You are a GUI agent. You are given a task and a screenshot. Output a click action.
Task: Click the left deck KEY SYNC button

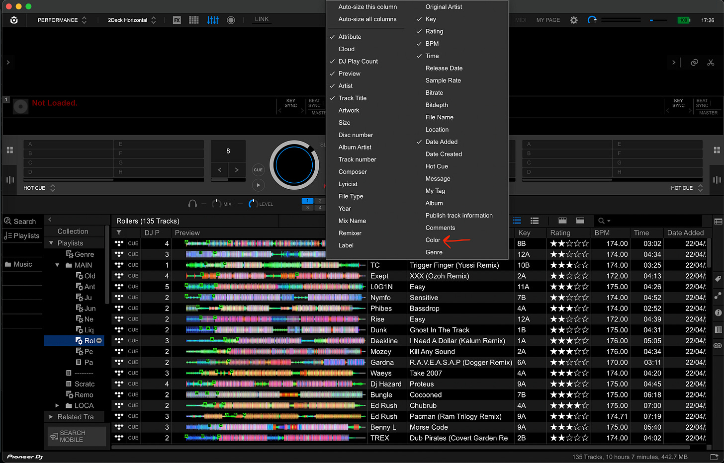click(291, 103)
